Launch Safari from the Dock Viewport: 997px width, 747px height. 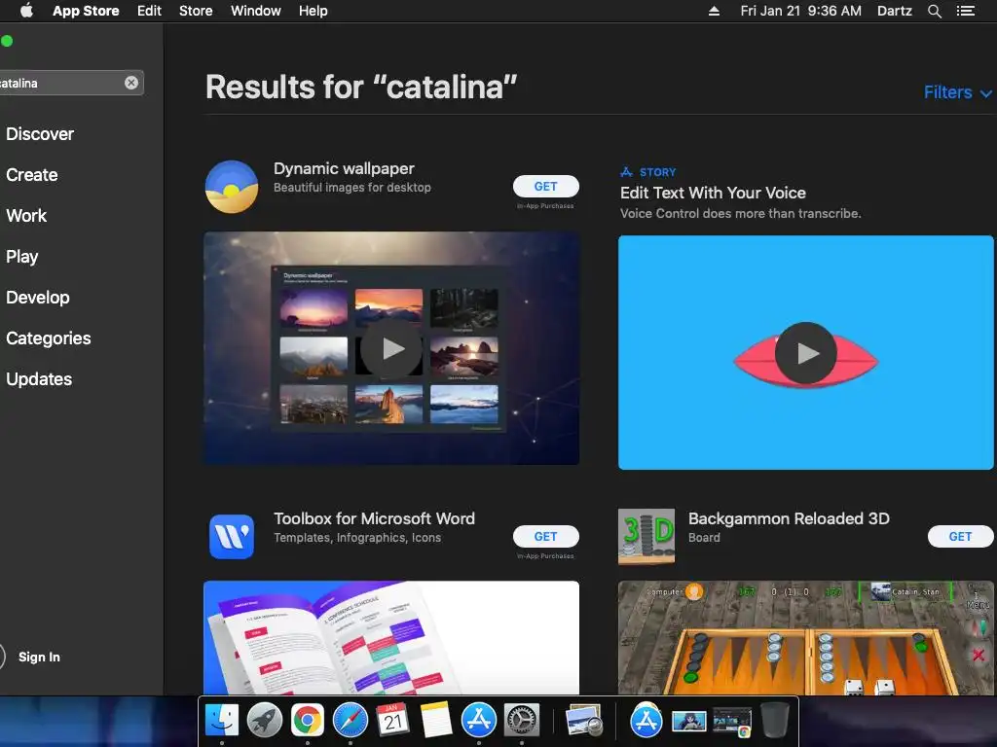351,721
